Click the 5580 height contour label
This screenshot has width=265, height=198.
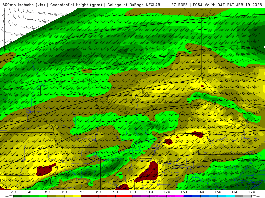point(217,76)
